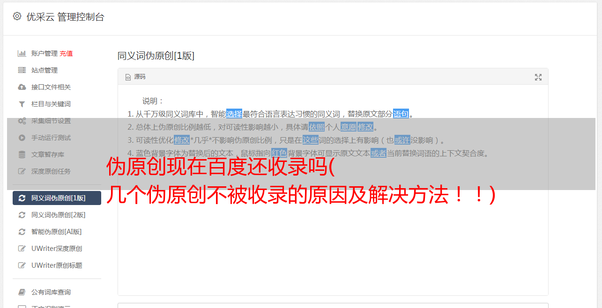Viewport: 602px width, 308px height.
Task: Open UWriter原创标题 menu item
Action: 57,265
